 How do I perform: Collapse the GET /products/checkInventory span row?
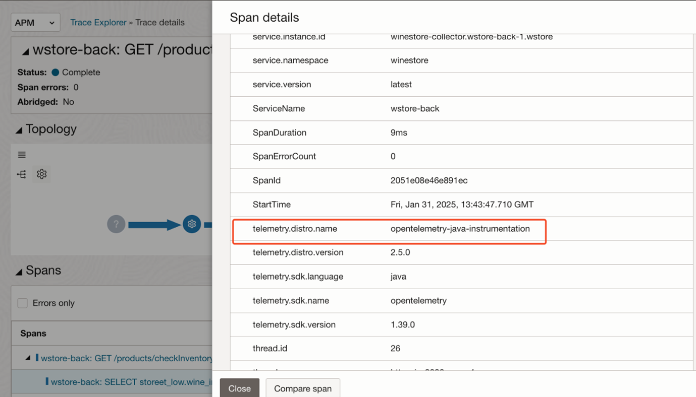click(x=28, y=358)
